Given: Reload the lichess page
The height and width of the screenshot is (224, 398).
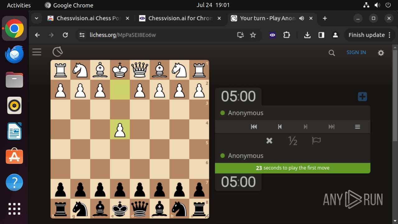Looking at the screenshot, I should (x=65, y=35).
